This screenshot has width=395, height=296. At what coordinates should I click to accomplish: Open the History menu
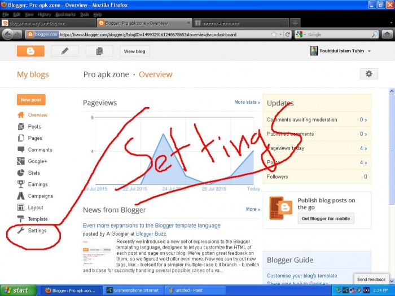[45, 14]
